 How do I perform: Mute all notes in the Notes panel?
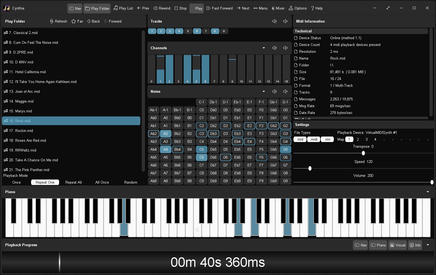tap(285, 91)
